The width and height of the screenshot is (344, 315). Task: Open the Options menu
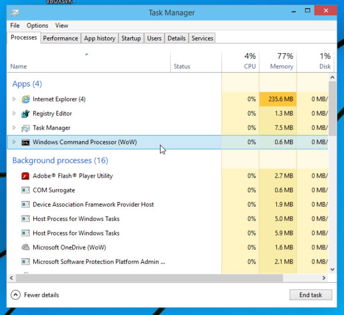37,25
